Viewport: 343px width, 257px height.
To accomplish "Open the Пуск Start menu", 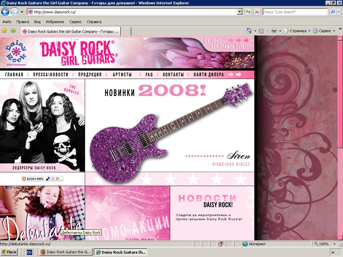I will pyautogui.click(x=9, y=252).
